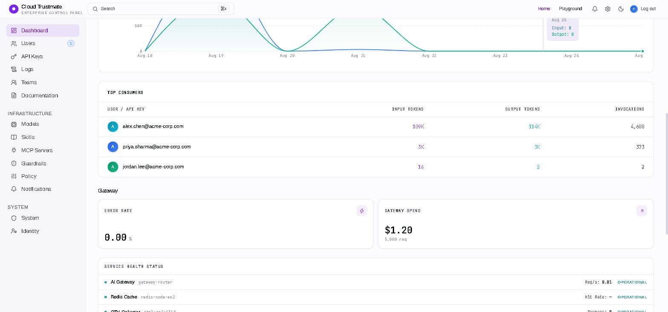Open Gateway Spend arrow icon
Viewport: 668px width, 312px height.
(x=642, y=211)
